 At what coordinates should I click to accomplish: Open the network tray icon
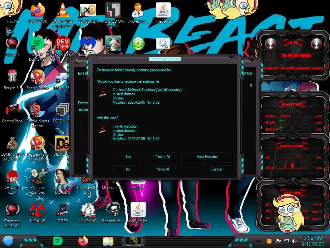click(x=286, y=241)
